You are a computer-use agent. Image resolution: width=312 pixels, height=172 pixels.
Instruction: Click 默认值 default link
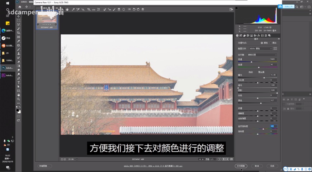(261, 72)
